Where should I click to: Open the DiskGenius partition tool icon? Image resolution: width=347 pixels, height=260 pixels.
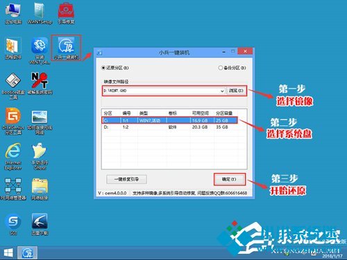pyautogui.click(x=13, y=121)
